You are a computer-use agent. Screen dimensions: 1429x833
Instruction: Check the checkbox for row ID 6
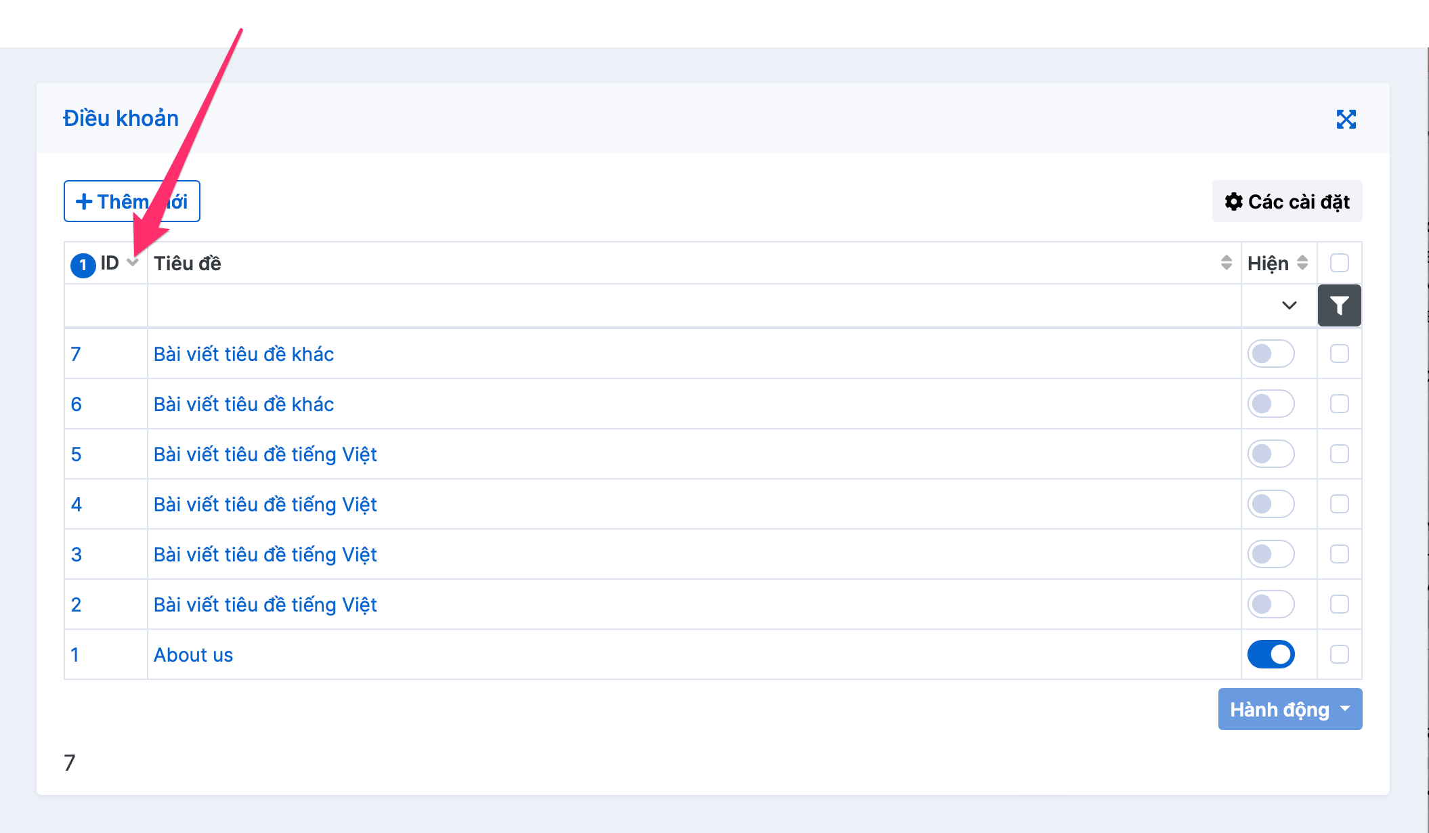click(1339, 404)
